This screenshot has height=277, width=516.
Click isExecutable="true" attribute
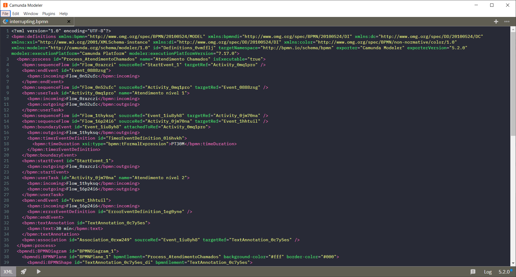238,59
